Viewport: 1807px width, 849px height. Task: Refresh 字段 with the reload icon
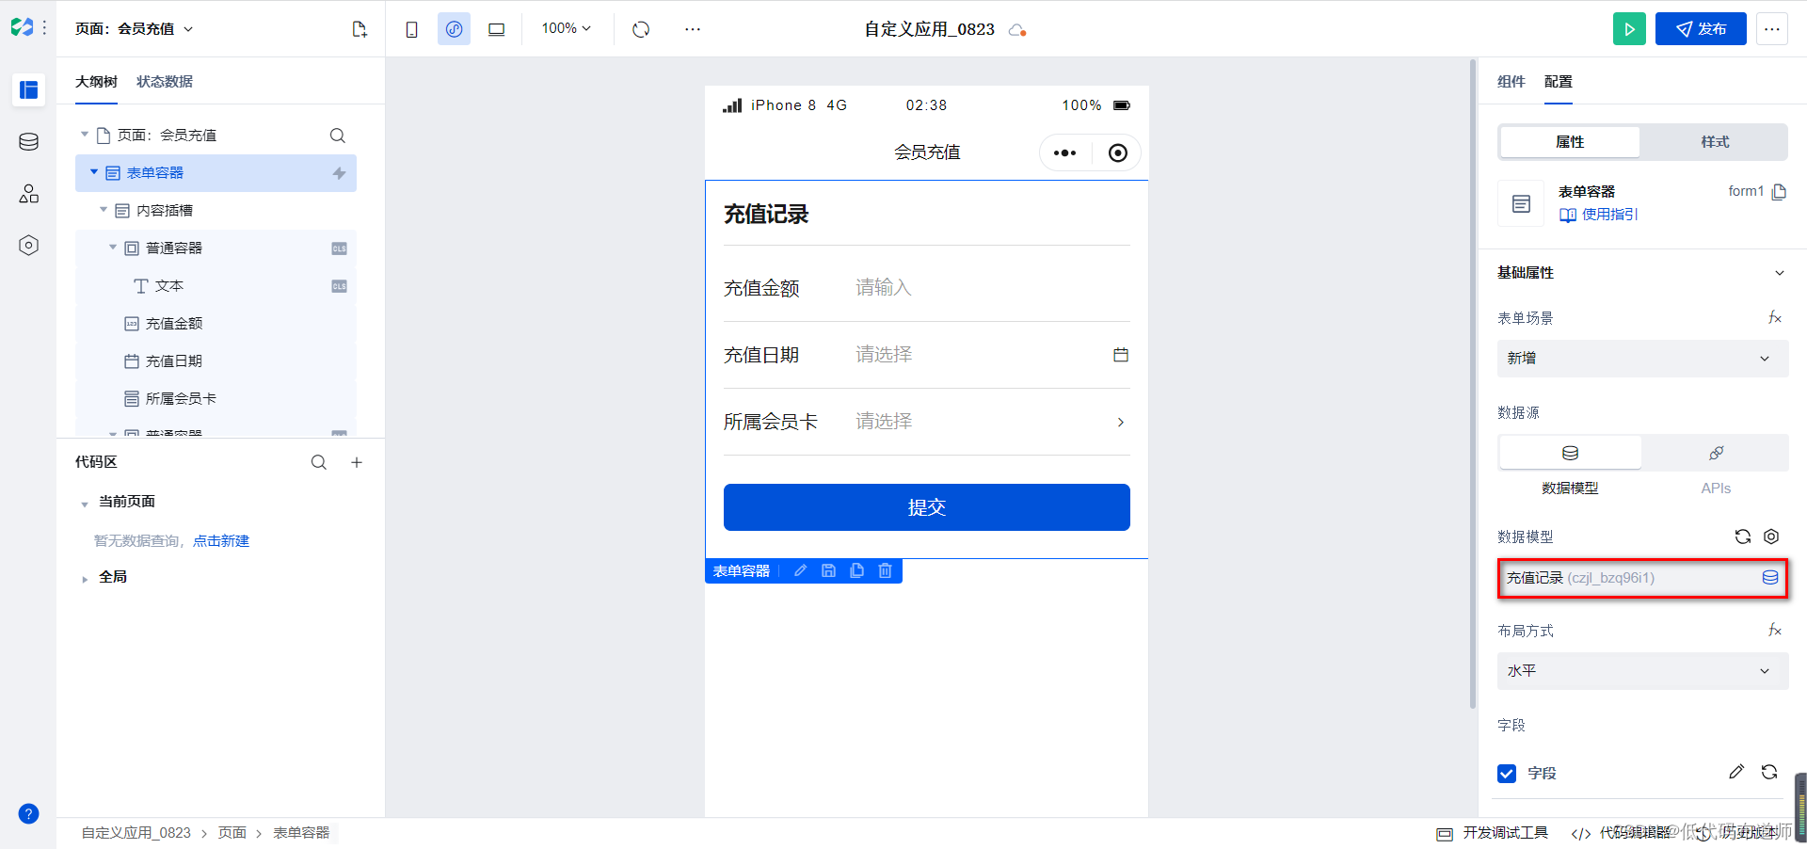[1769, 772]
